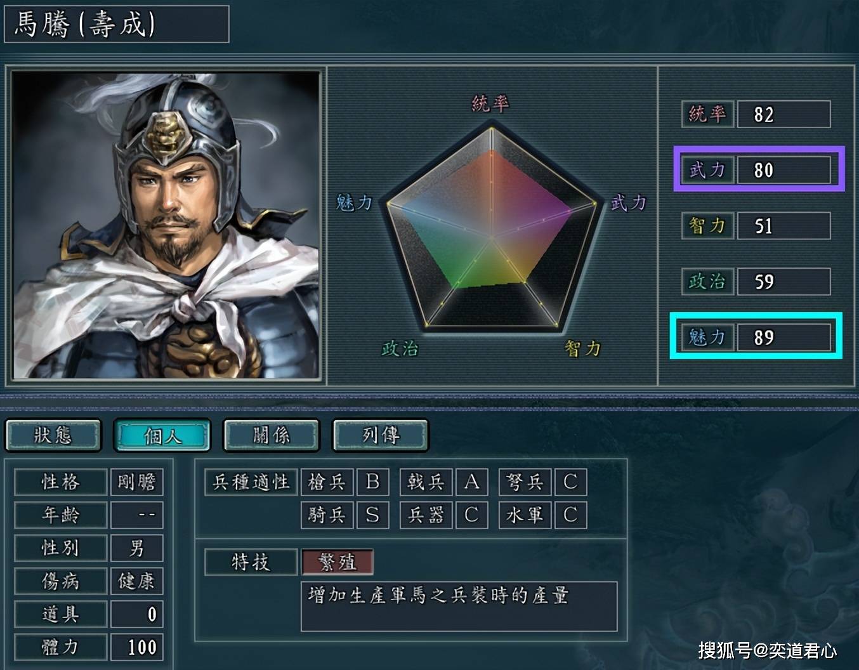Click the 繁殖 skill badge
859x670 pixels.
coord(338,562)
